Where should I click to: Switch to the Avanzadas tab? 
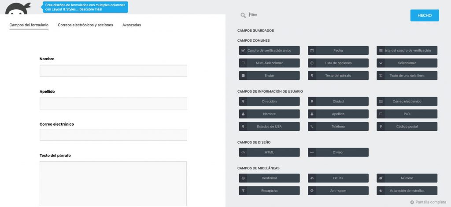coord(132,25)
